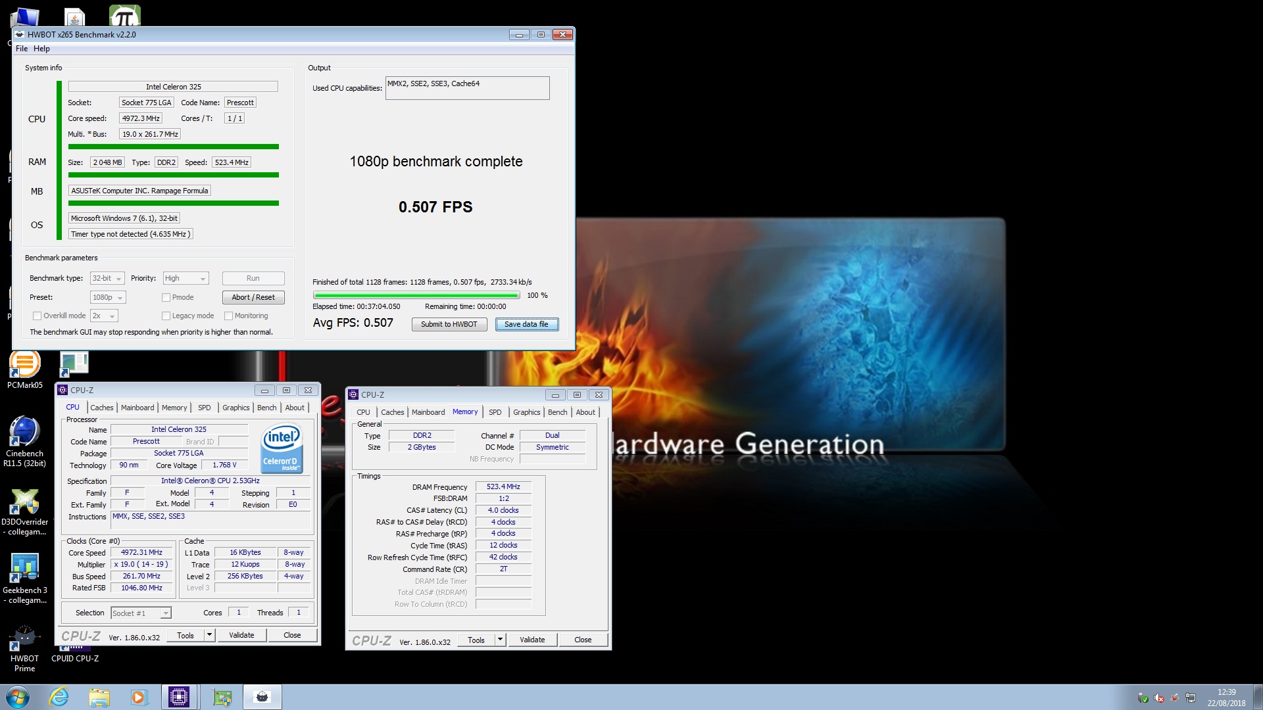
Task: Open the Windows Start menu
Action: coord(18,697)
